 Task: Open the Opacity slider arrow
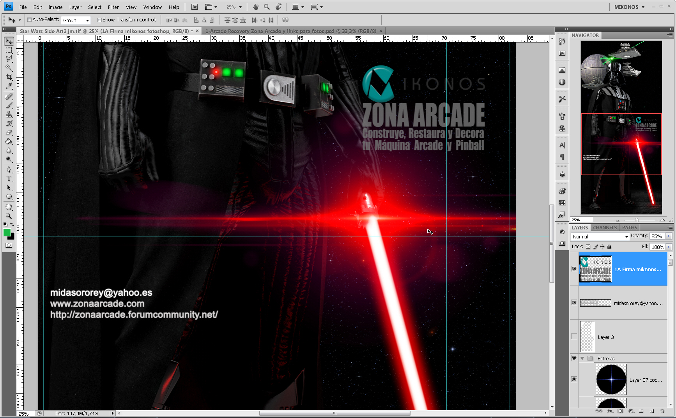coord(669,236)
